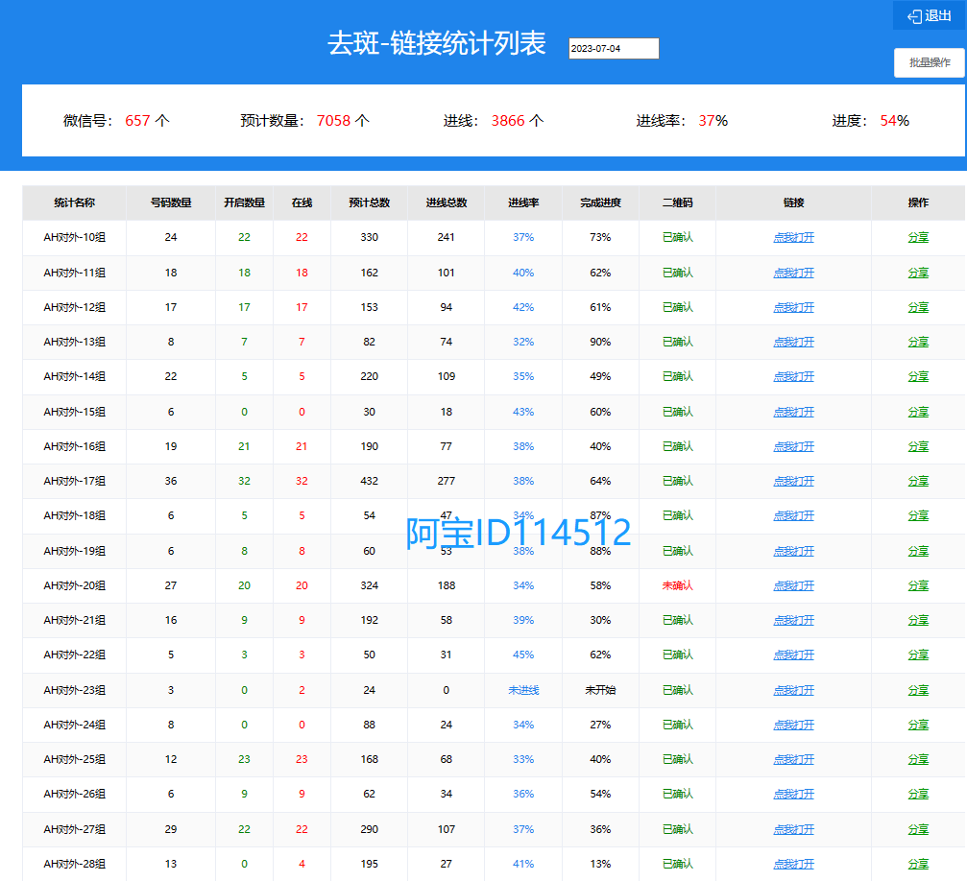Click 分享 share link for AH对外-25组
Image resolution: width=967 pixels, height=881 pixels.
click(x=918, y=759)
